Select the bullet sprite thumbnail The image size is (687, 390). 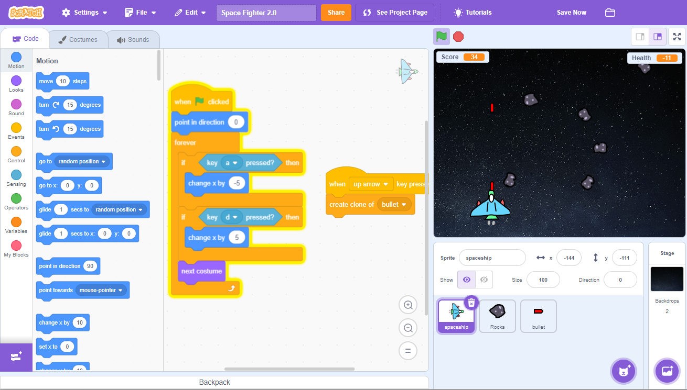[539, 316]
